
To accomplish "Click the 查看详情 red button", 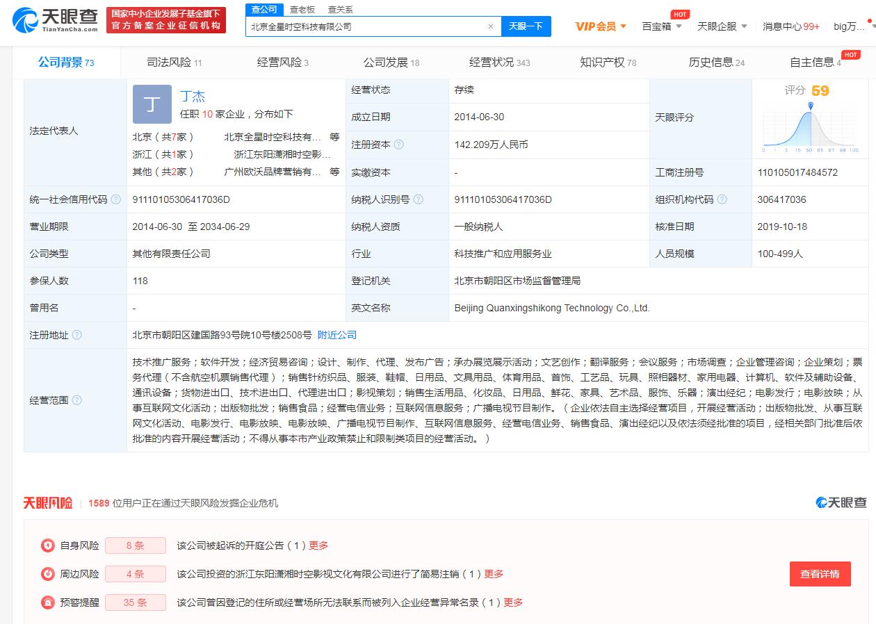I will pyautogui.click(x=820, y=574).
